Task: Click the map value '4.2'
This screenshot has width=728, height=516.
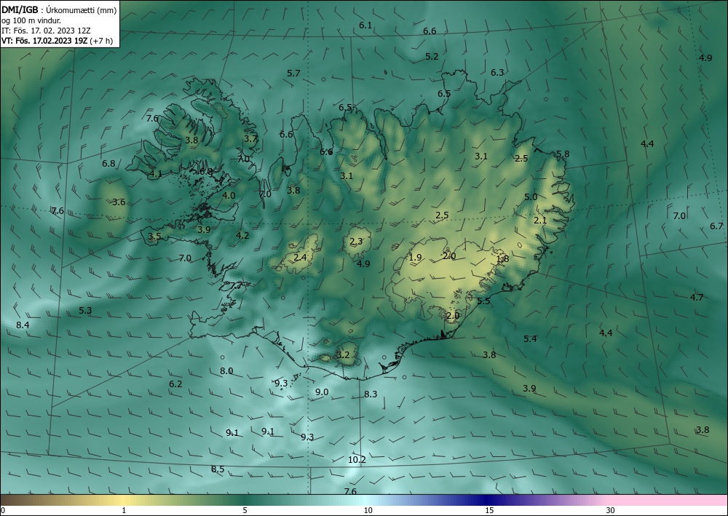Action: pos(242,235)
